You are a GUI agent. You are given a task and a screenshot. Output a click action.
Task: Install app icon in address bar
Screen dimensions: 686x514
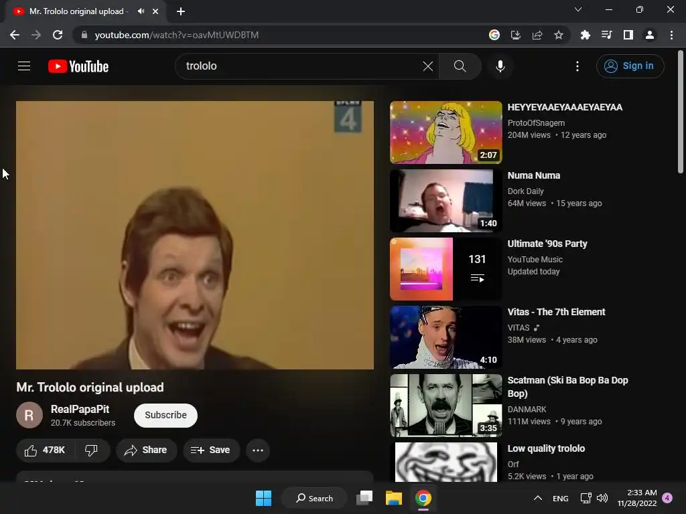tap(516, 35)
